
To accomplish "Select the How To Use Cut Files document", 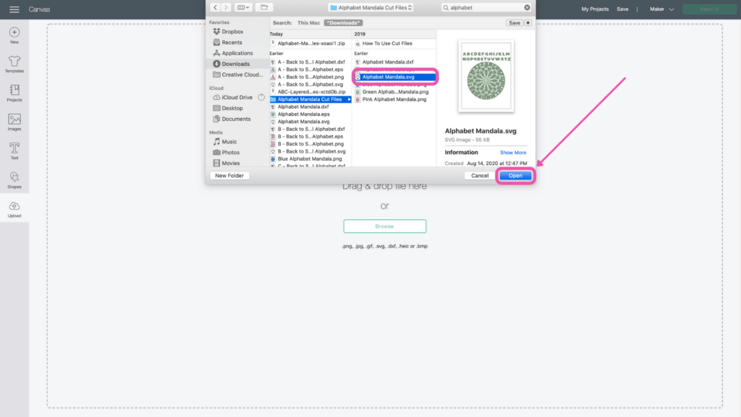I will [x=394, y=43].
